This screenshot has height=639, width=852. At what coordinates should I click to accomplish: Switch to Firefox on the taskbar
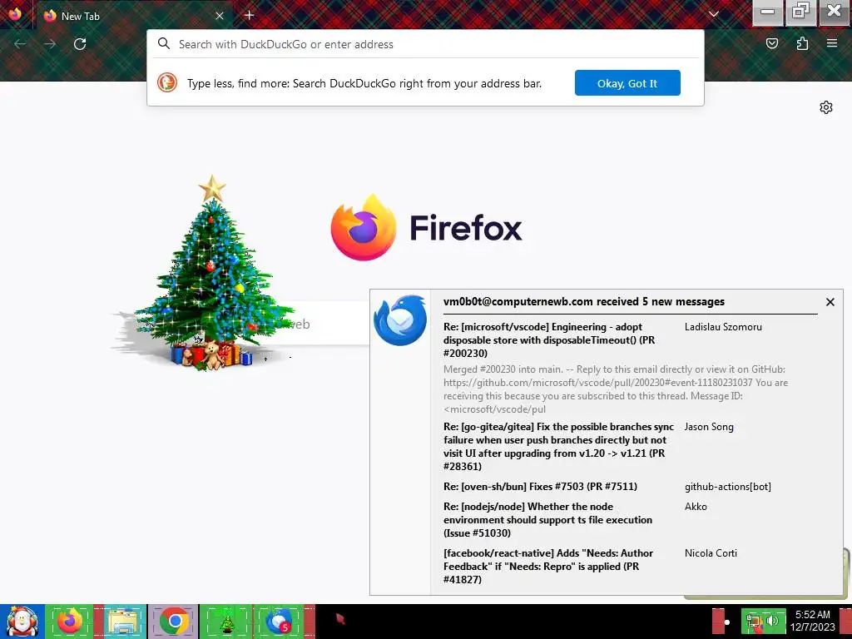[70, 622]
